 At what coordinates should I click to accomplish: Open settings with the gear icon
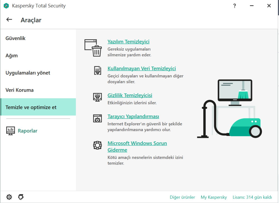pos(9,197)
